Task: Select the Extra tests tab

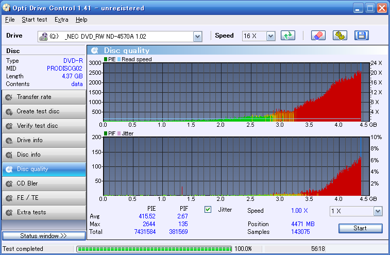Action: 44,212
